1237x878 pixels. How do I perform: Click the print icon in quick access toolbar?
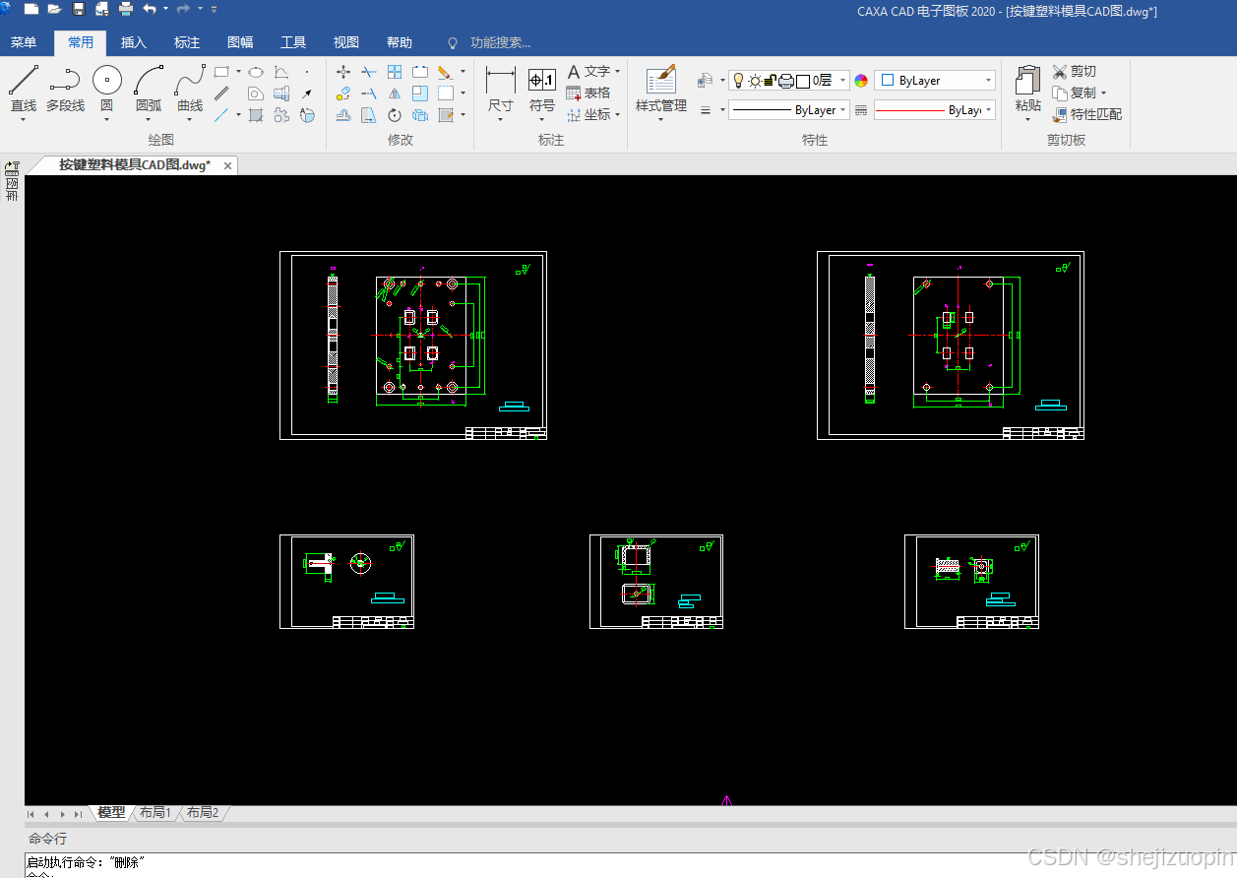[x=126, y=9]
